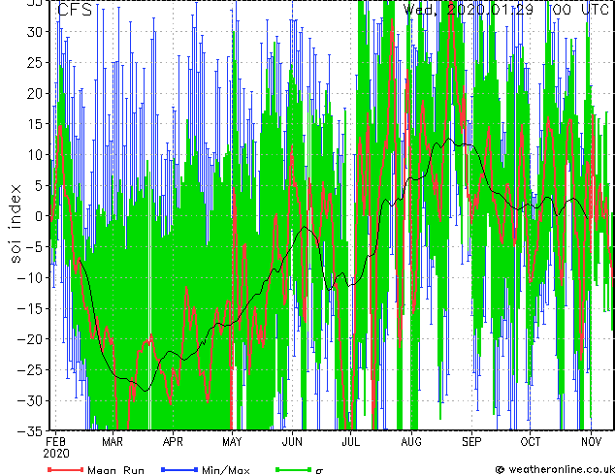The width and height of the screenshot is (615, 475).
Task: Click the red Mean Run legend line
Action: coord(66,469)
